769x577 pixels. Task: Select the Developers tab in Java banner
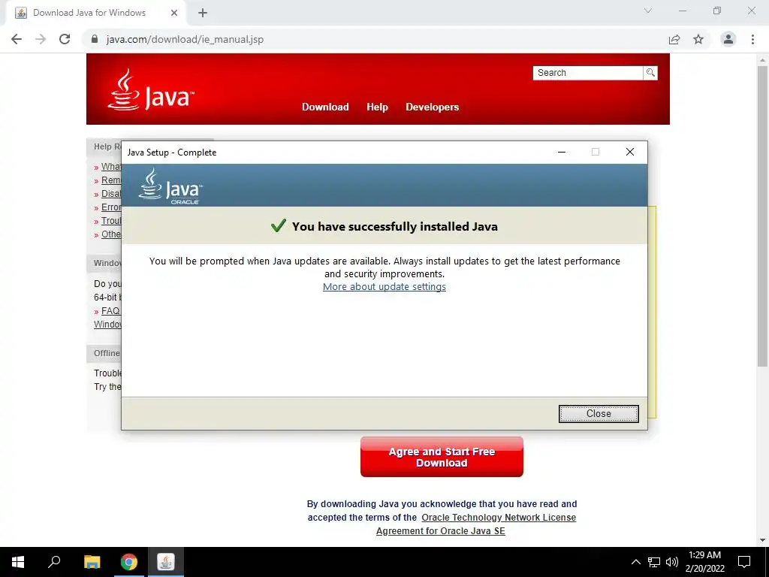432,107
